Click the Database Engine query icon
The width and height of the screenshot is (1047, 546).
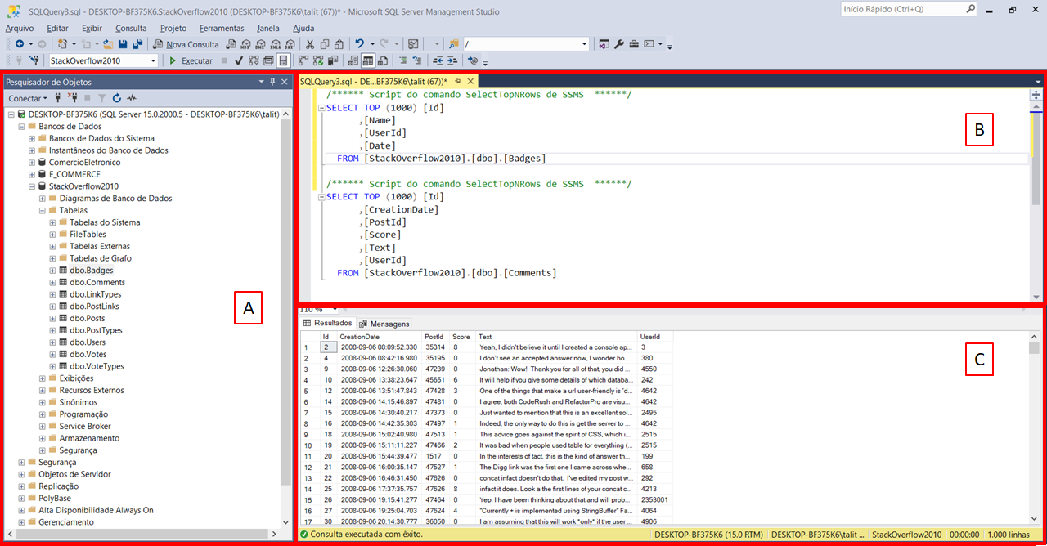(x=231, y=44)
